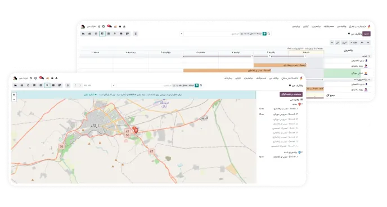The height and width of the screenshot is (207, 387).
Task: Open search options dropdown in back window
Action: [181, 34]
